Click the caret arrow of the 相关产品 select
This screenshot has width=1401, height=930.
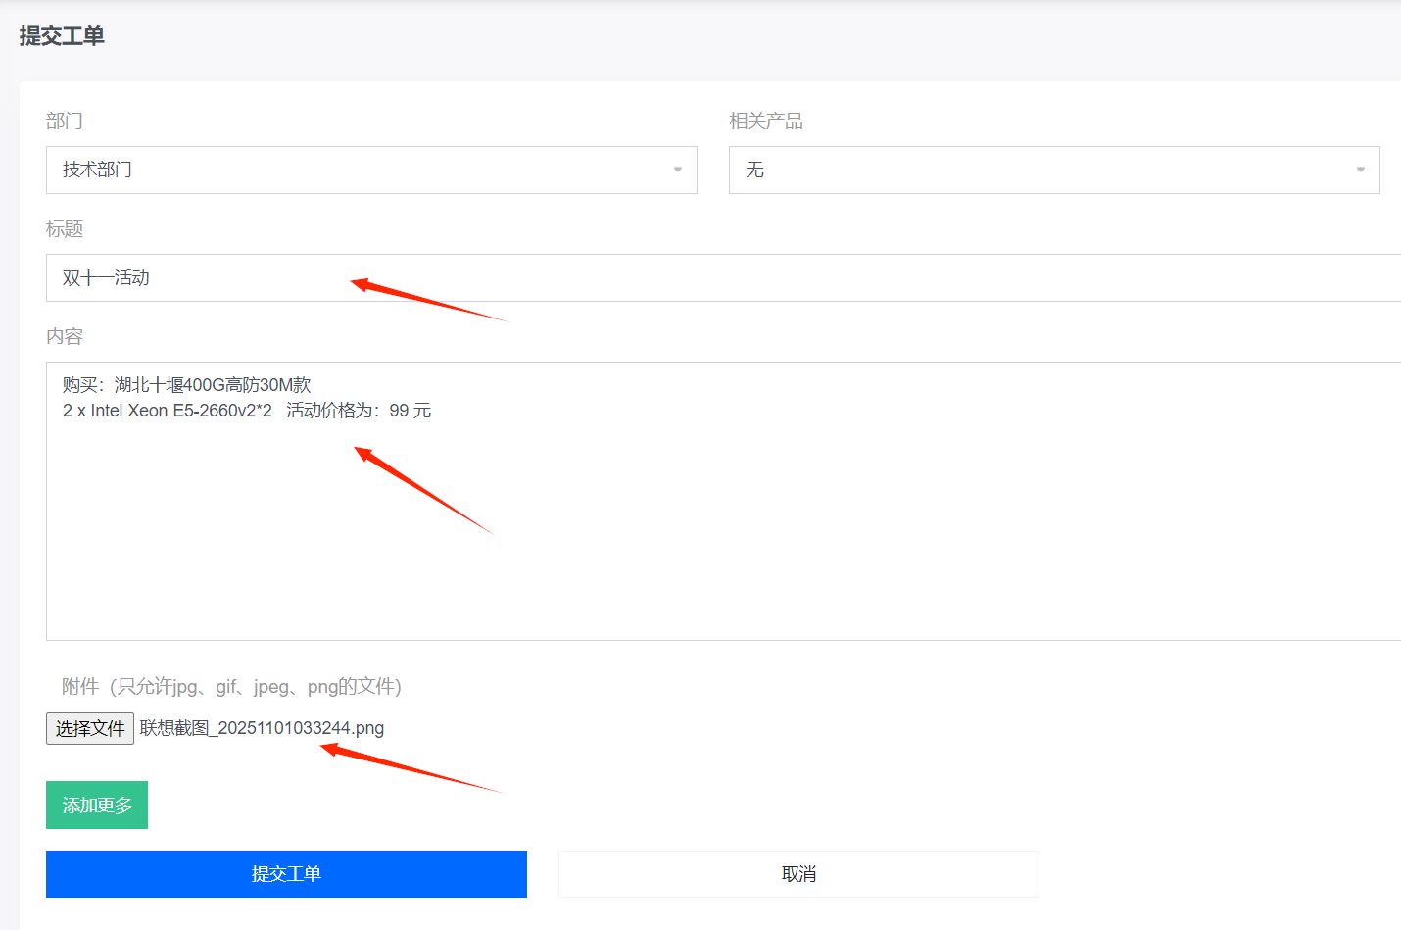[x=1360, y=171]
